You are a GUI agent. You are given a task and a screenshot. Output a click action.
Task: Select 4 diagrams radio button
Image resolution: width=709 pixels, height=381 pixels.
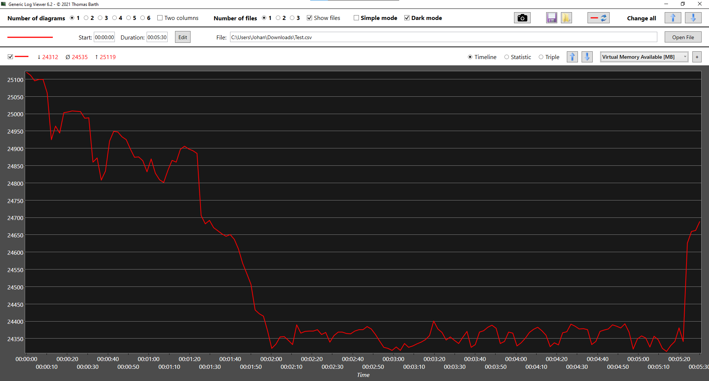(114, 18)
